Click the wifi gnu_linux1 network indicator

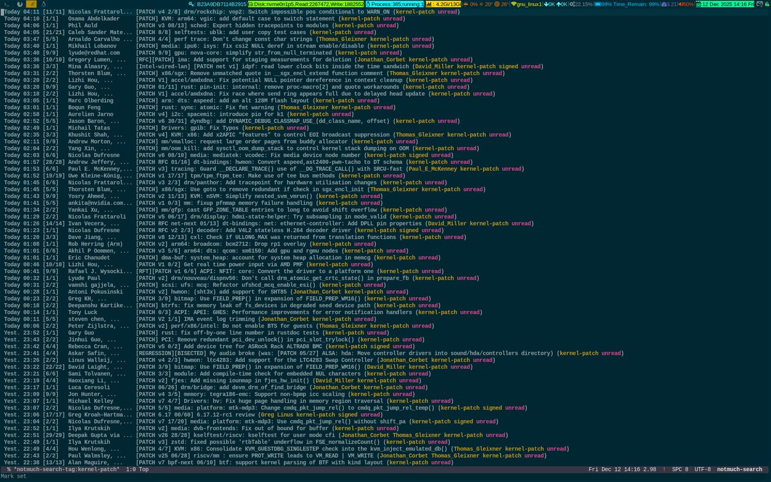pos(527,4)
